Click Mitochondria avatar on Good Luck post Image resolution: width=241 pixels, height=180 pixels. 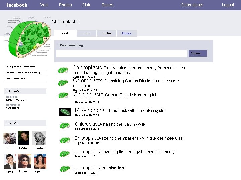click(x=65, y=112)
